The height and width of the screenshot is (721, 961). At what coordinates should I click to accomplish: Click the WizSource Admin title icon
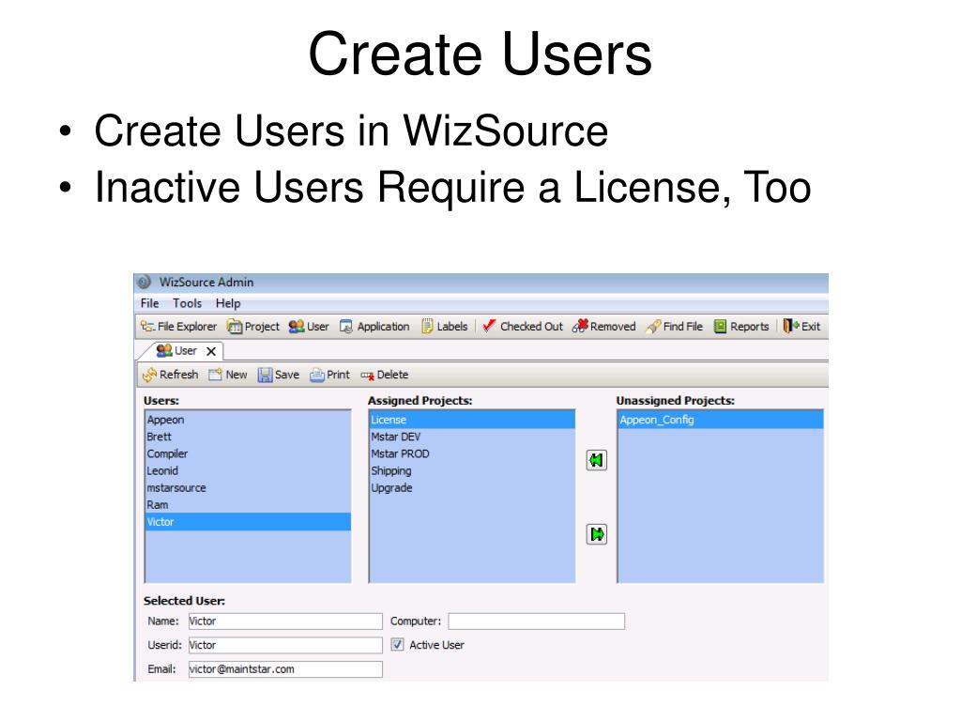(x=144, y=282)
